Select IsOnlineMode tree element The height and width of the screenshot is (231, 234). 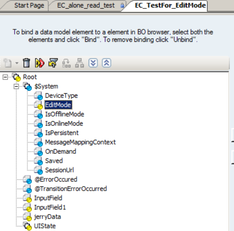pyautogui.click(x=64, y=123)
